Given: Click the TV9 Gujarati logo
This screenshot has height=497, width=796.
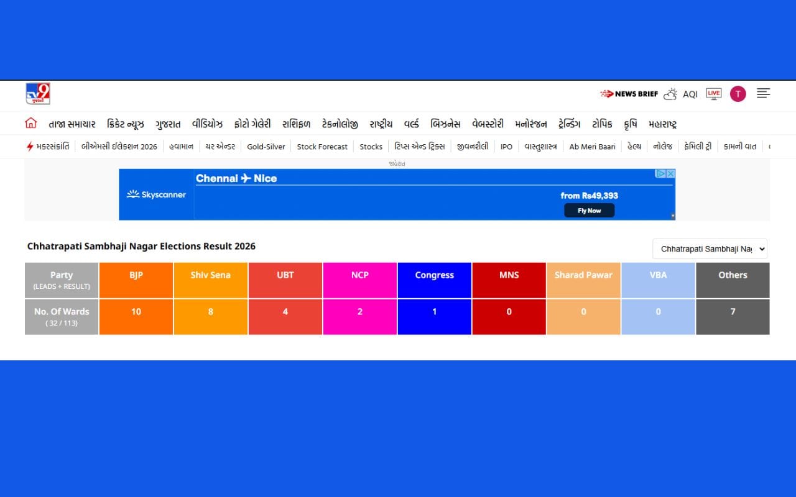Looking at the screenshot, I should coord(38,94).
